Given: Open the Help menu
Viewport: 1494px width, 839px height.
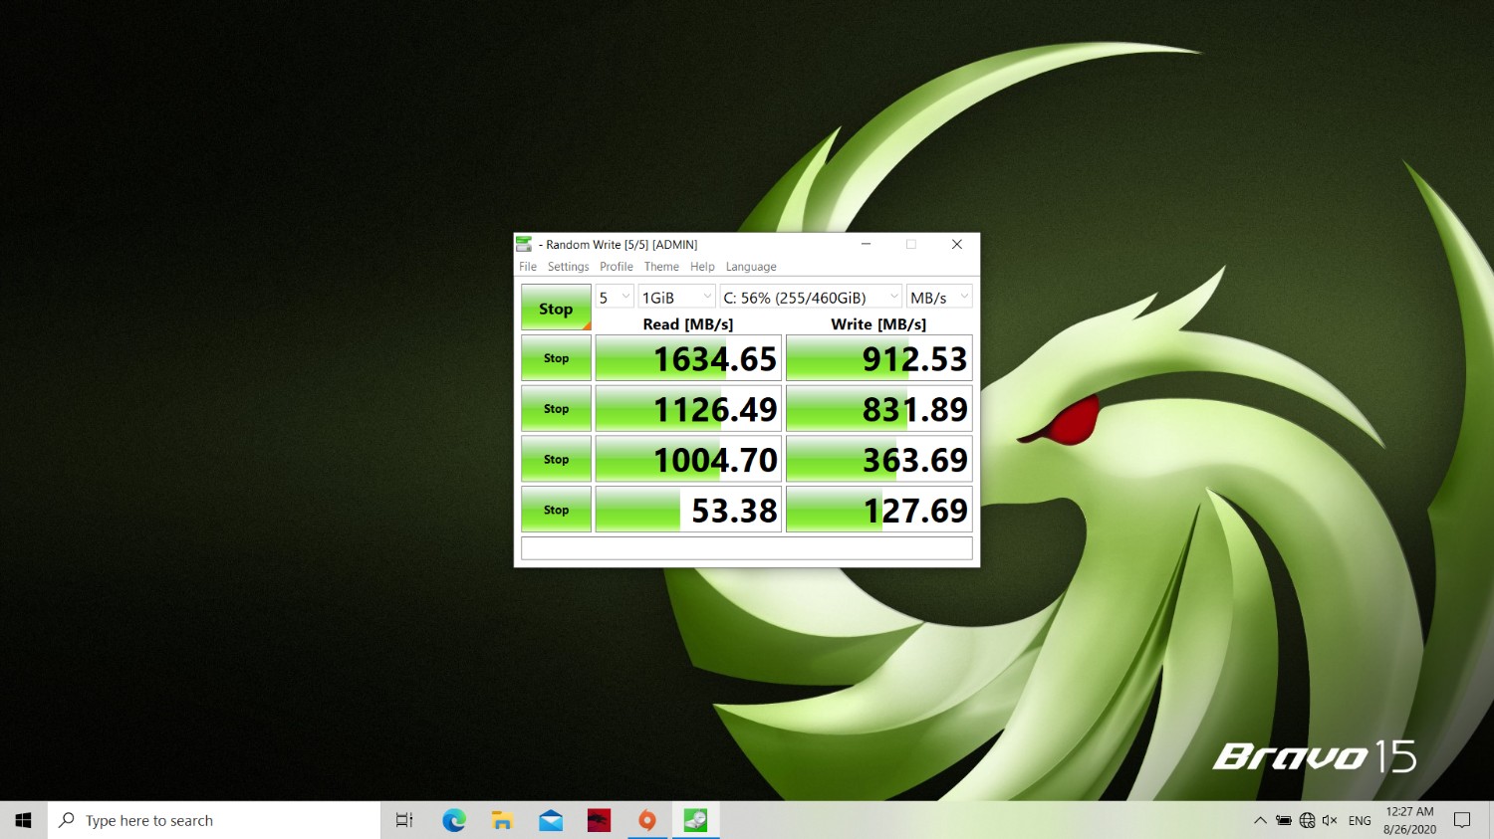Looking at the screenshot, I should click(x=702, y=267).
